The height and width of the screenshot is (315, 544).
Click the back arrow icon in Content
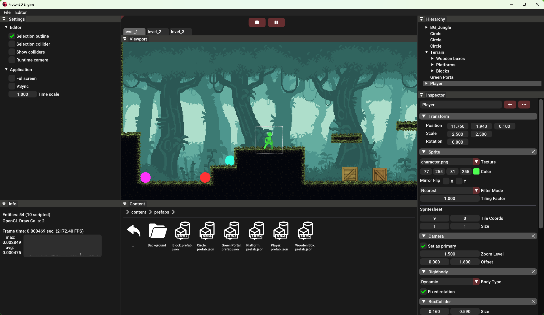coord(133,231)
